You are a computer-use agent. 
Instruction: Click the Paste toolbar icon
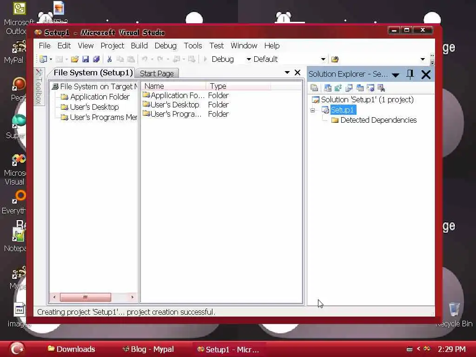point(131,59)
